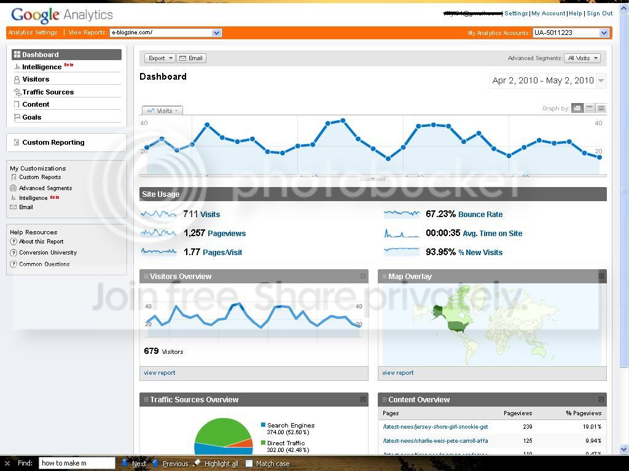This screenshot has height=471, width=629.
Task: Click Next in the Find bar
Action: pyautogui.click(x=135, y=464)
